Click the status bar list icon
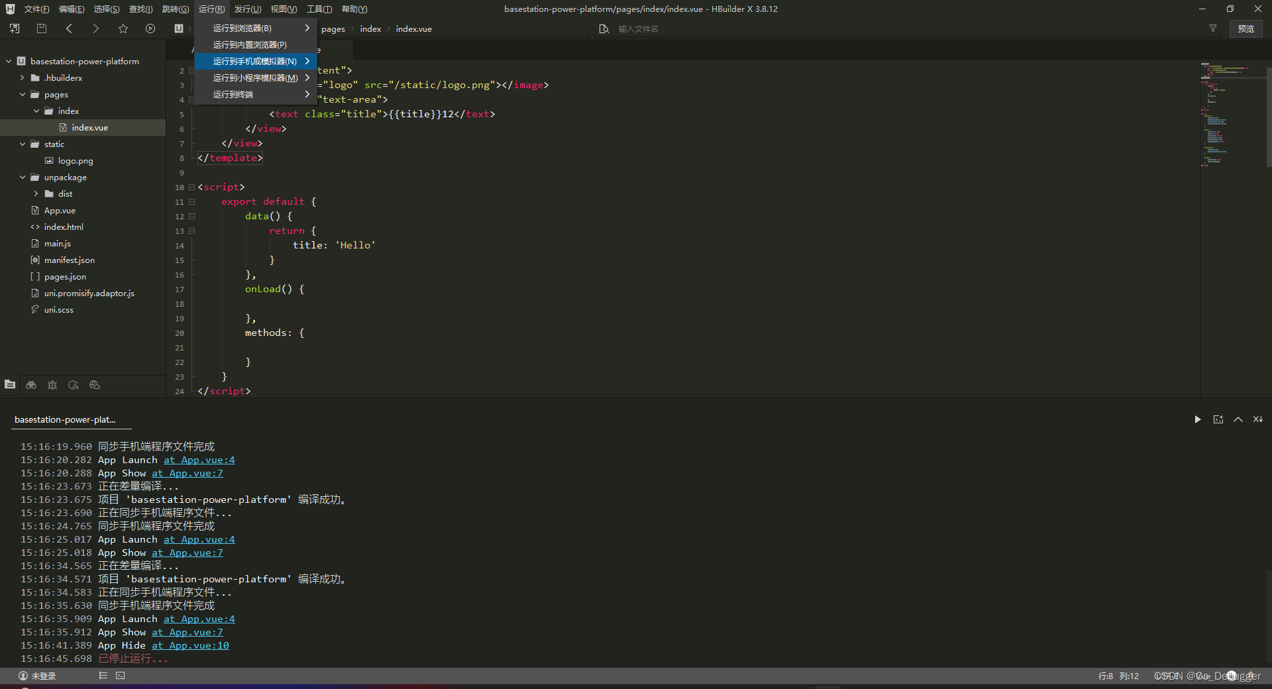Image resolution: width=1272 pixels, height=689 pixels. (x=103, y=676)
